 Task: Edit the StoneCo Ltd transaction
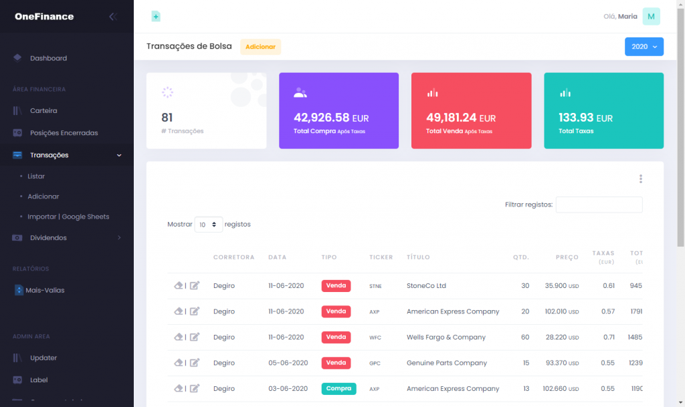coord(195,286)
